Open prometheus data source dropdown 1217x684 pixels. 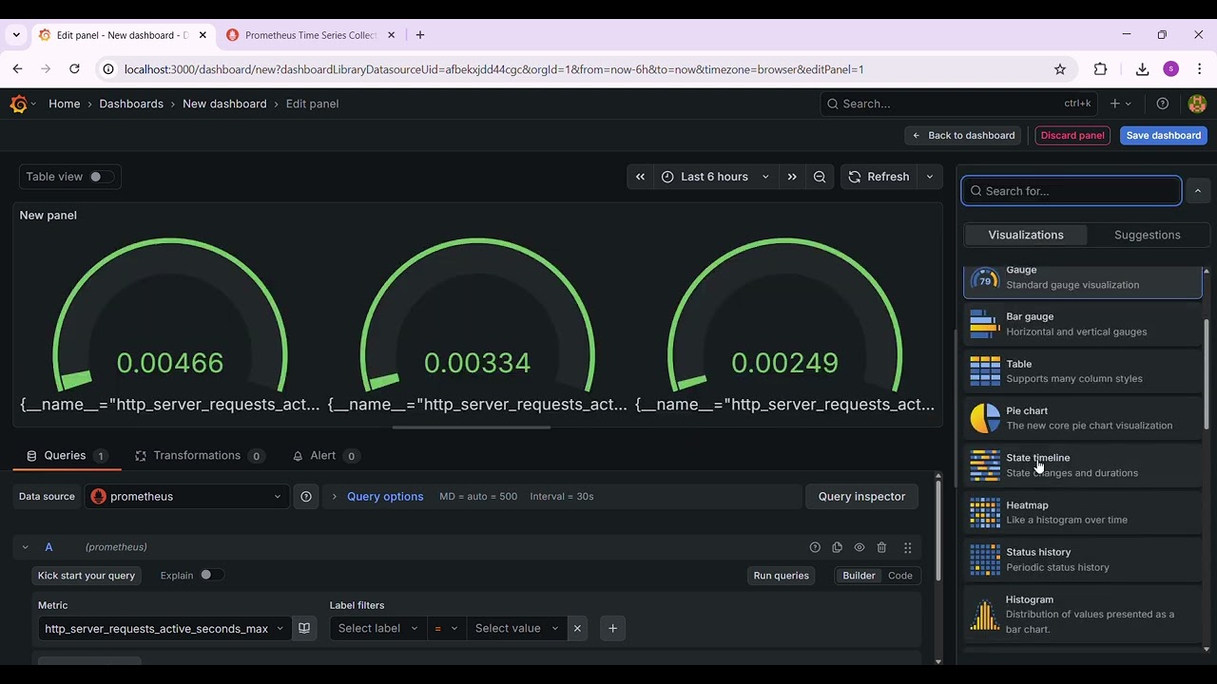(186, 496)
